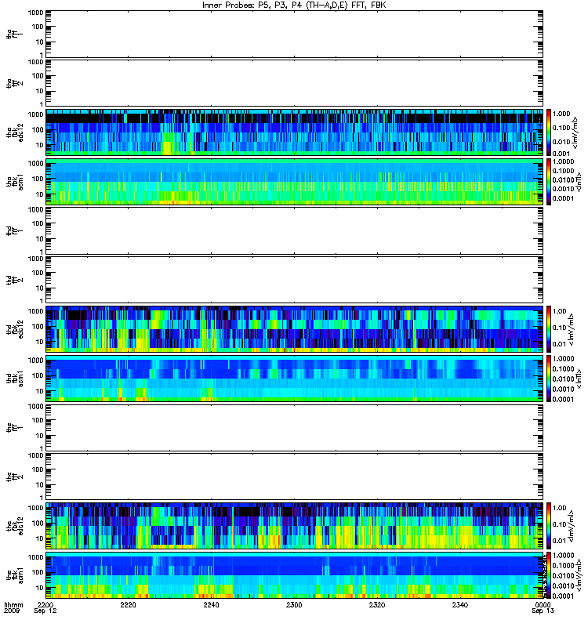This screenshot has height=627, width=588.
Task: Click the 'Sep 13' date label
Action: click(x=543, y=611)
